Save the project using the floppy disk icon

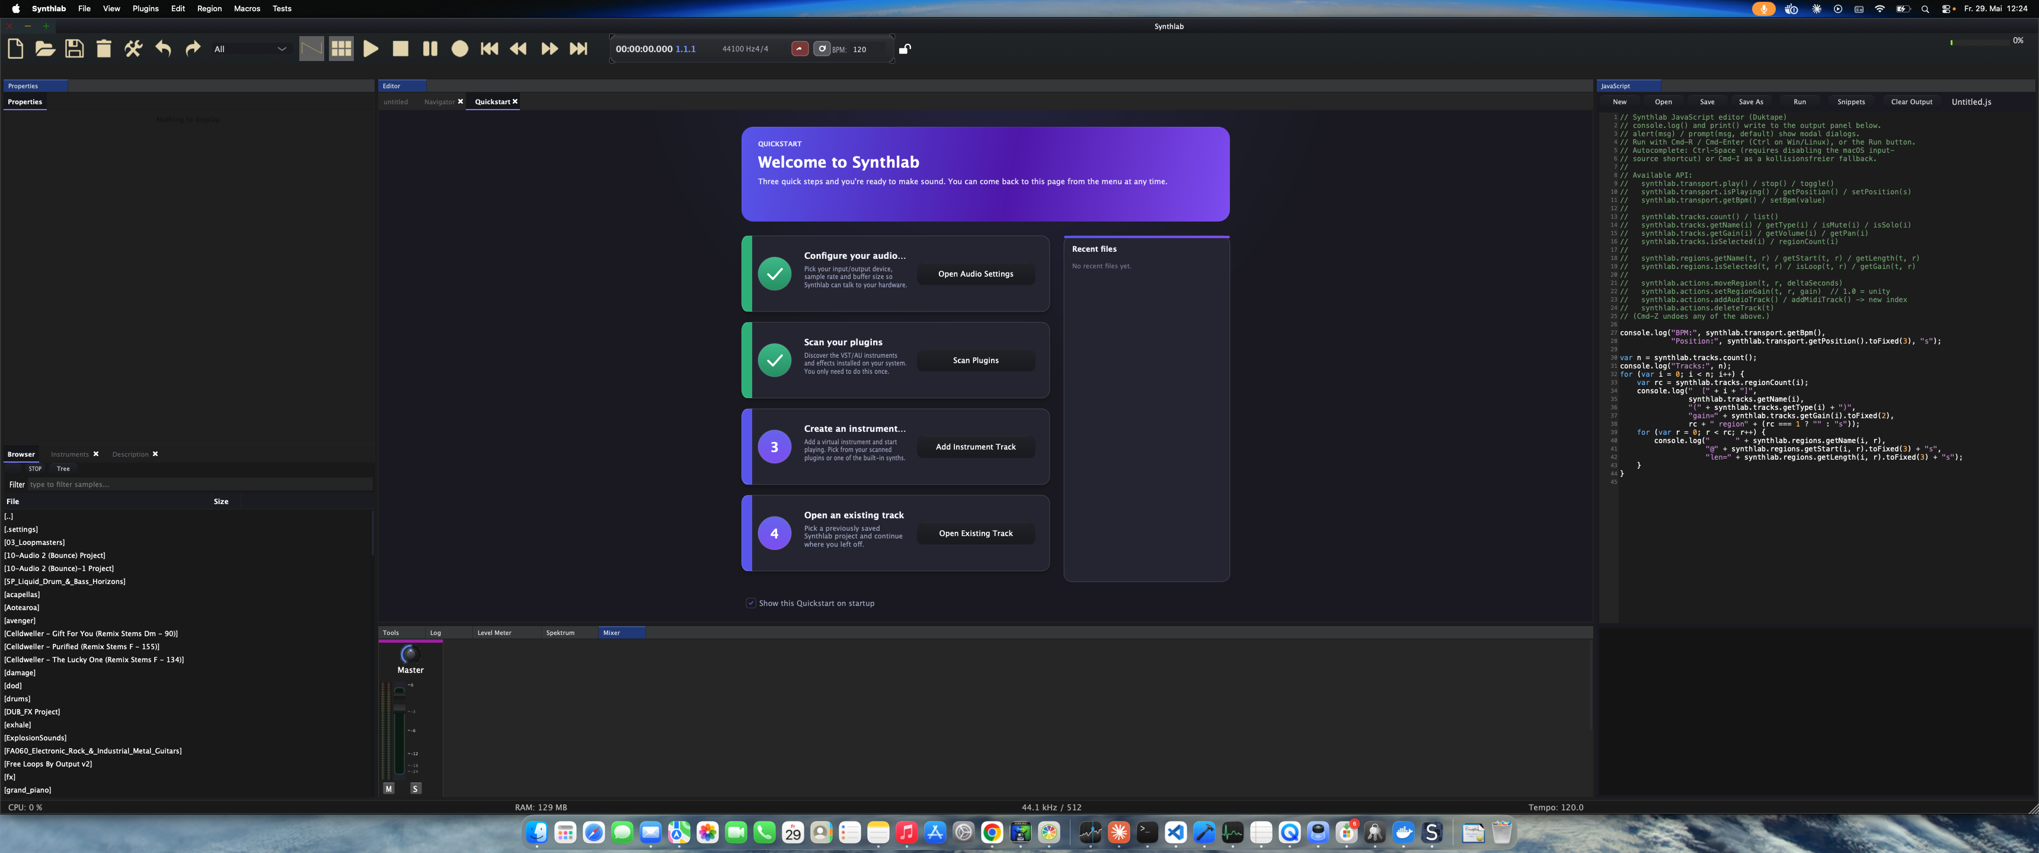coord(75,49)
